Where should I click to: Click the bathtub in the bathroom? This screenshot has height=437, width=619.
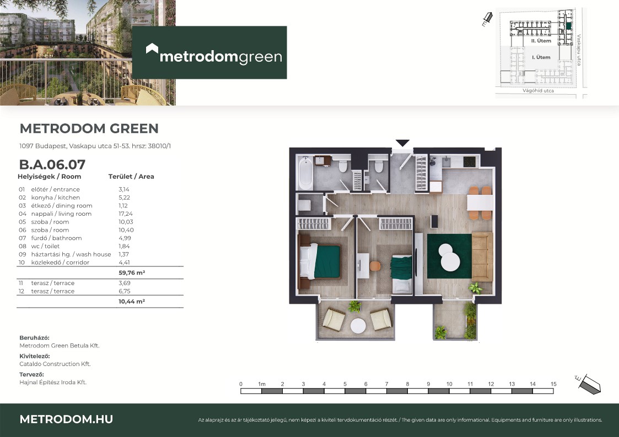tap(305, 172)
